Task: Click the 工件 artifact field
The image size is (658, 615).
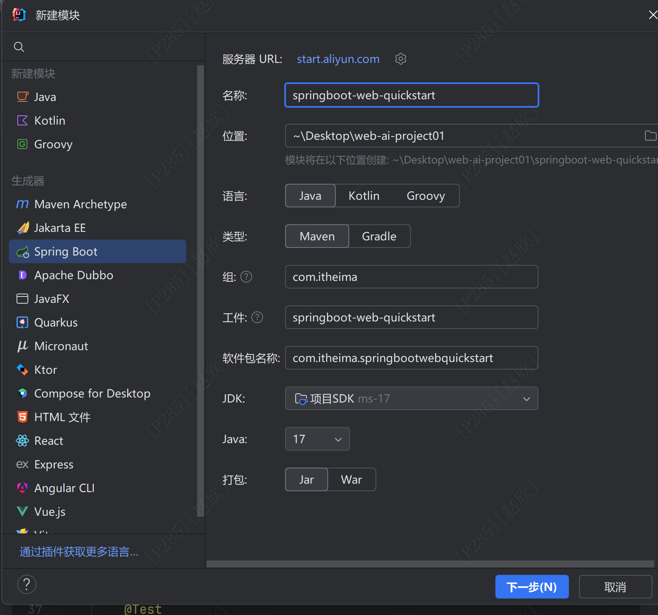Action: (x=412, y=317)
